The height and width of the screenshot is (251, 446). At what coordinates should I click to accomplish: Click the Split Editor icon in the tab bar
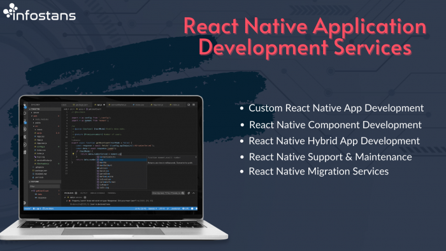(189, 105)
